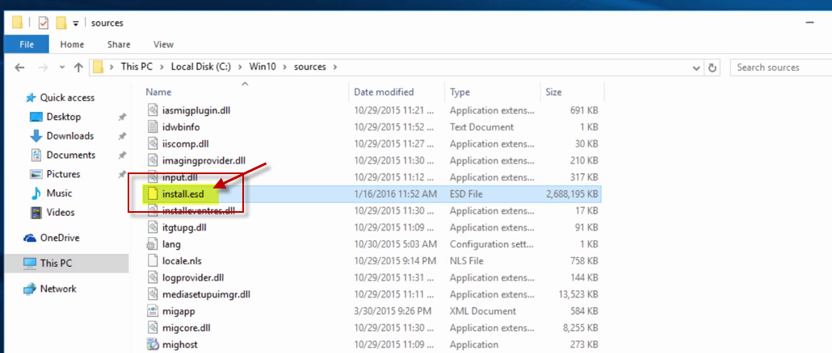Click the New folder quick access icon
This screenshot has height=353, width=832.
coord(61,23)
